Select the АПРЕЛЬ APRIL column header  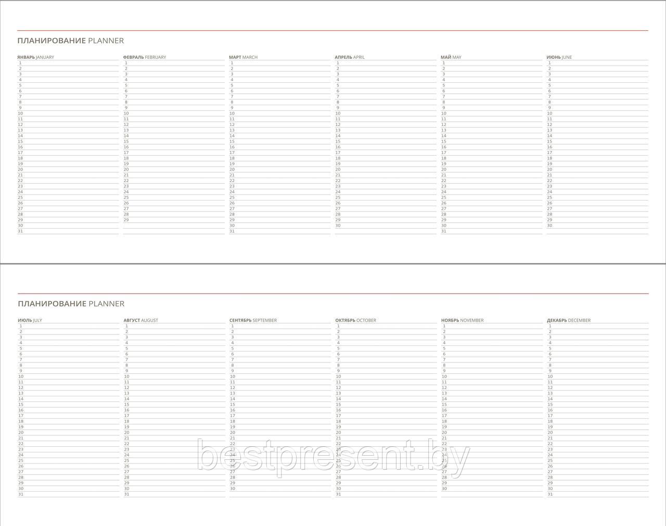[350, 57]
